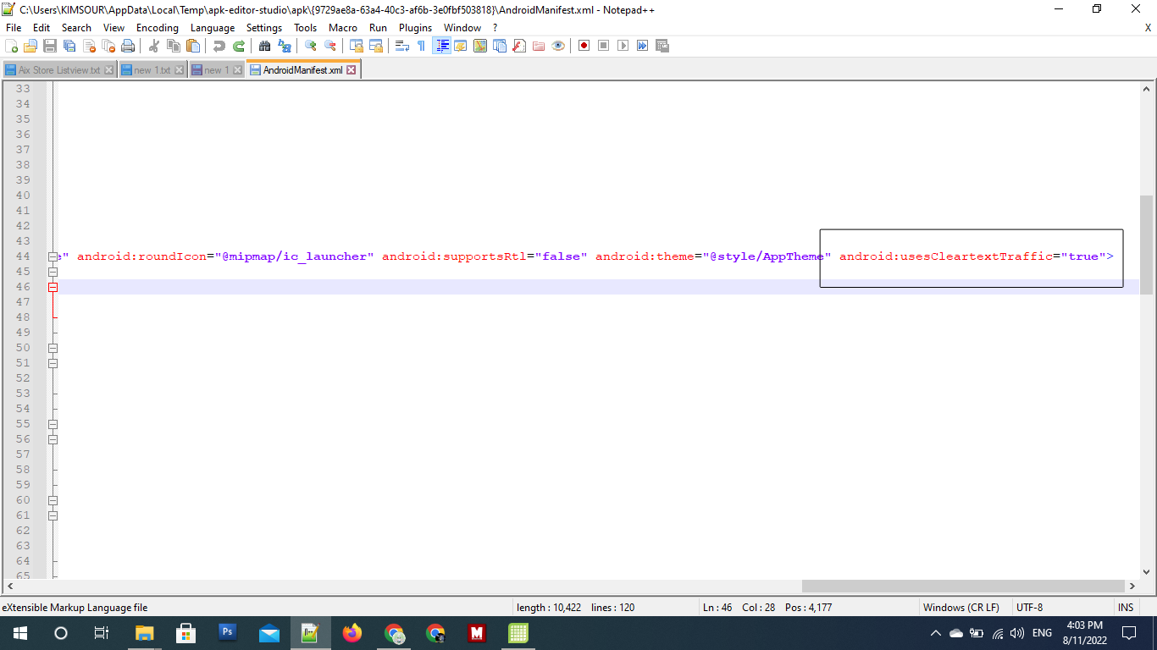Open Find dialog via binoculars icon
1157x650 pixels.
point(264,46)
